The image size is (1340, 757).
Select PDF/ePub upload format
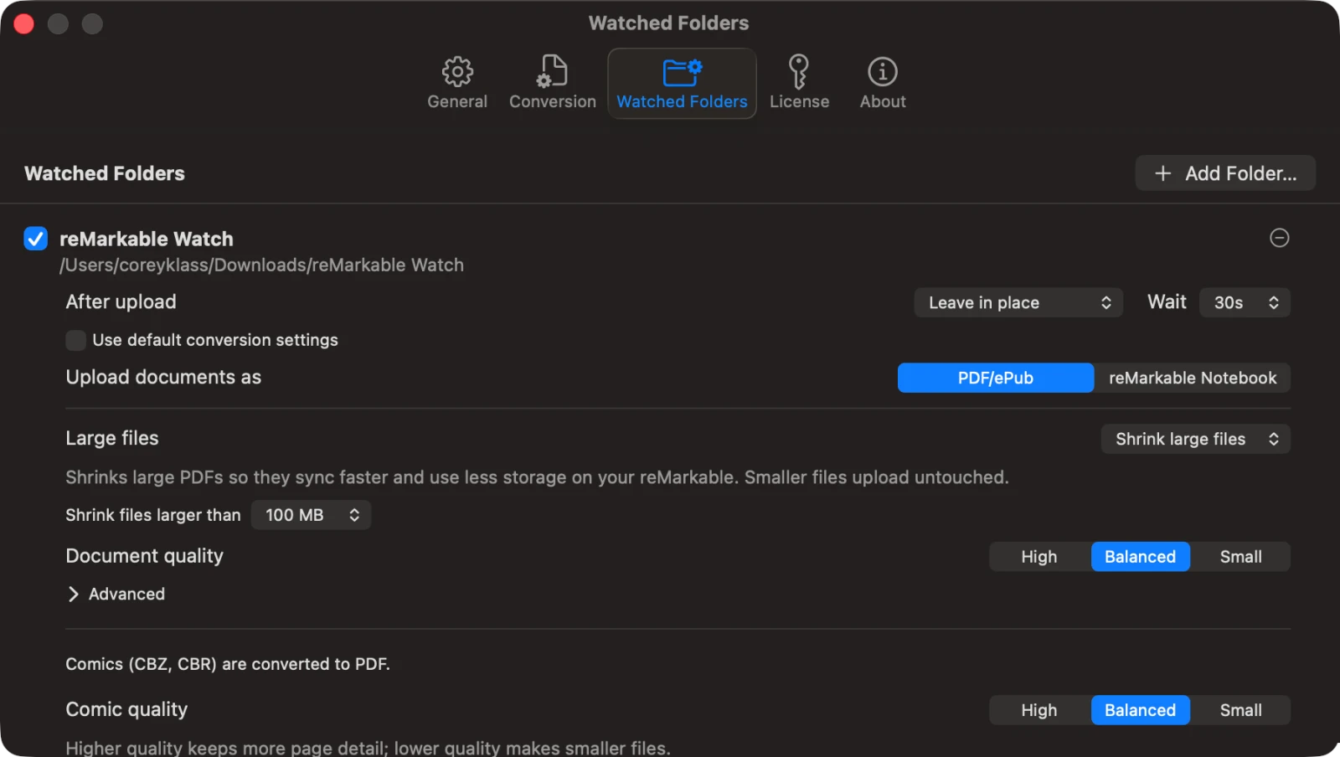click(x=996, y=378)
